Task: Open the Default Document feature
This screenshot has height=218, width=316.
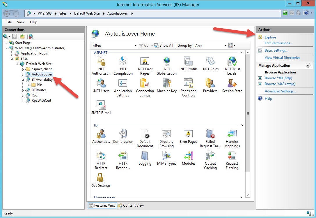Action: (145, 138)
